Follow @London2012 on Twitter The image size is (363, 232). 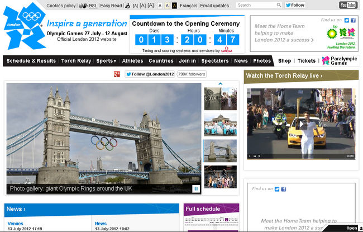pyautogui.click(x=146, y=74)
